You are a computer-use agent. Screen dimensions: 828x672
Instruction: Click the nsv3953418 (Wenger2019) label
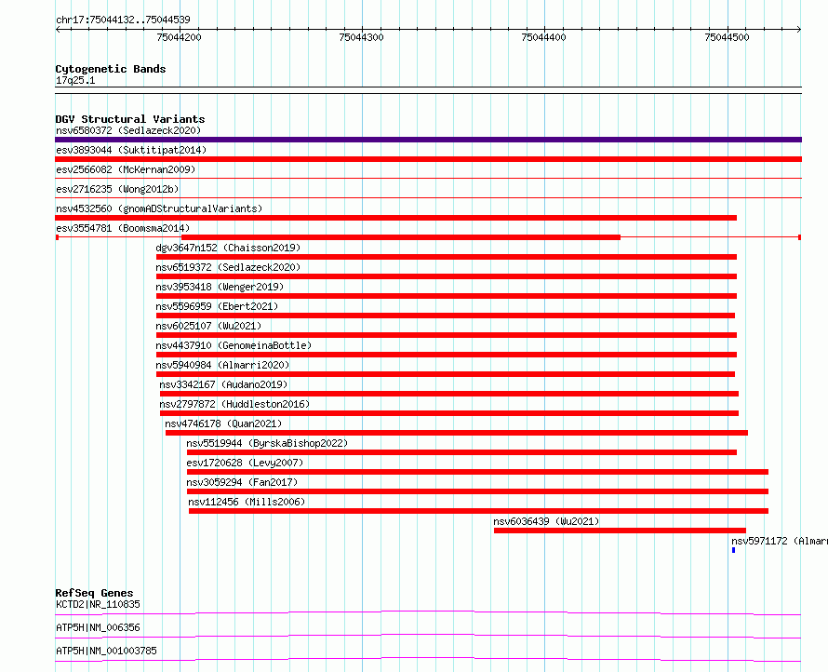(220, 288)
